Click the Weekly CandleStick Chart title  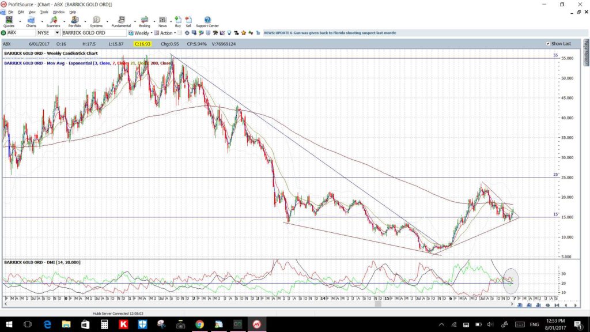tap(51, 54)
